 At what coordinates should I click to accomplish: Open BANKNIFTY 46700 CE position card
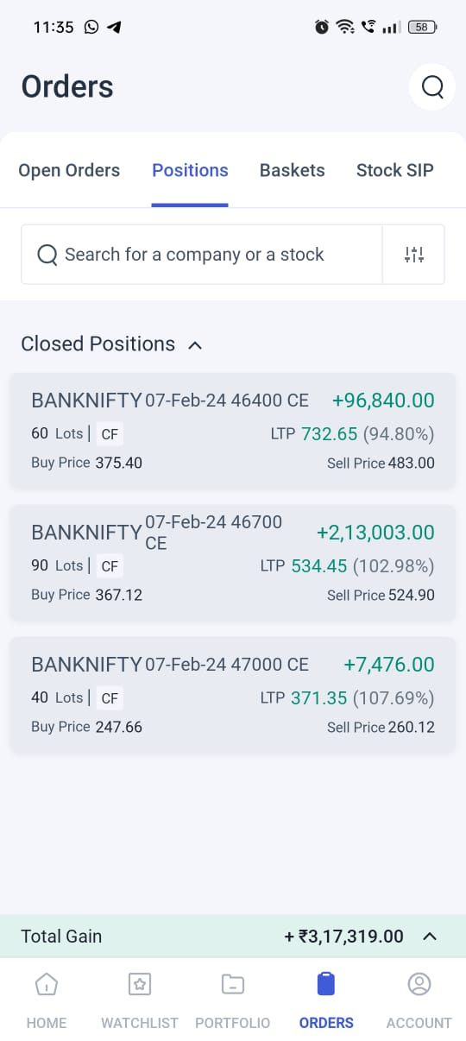tap(233, 563)
